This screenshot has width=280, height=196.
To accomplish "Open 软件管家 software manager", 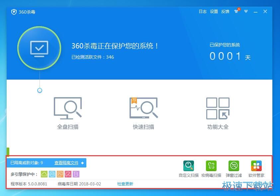I will pos(256,169).
